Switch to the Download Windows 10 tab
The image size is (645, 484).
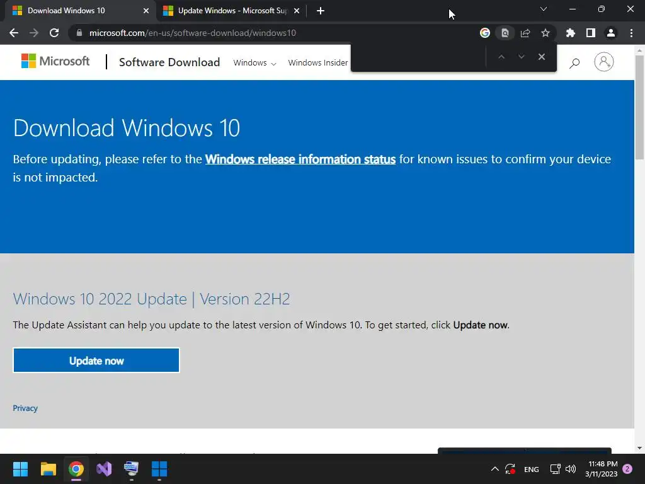(x=78, y=11)
